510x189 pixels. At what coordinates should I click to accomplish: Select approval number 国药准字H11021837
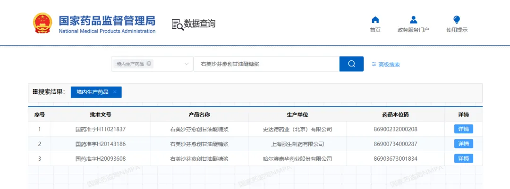pyautogui.click(x=101, y=129)
